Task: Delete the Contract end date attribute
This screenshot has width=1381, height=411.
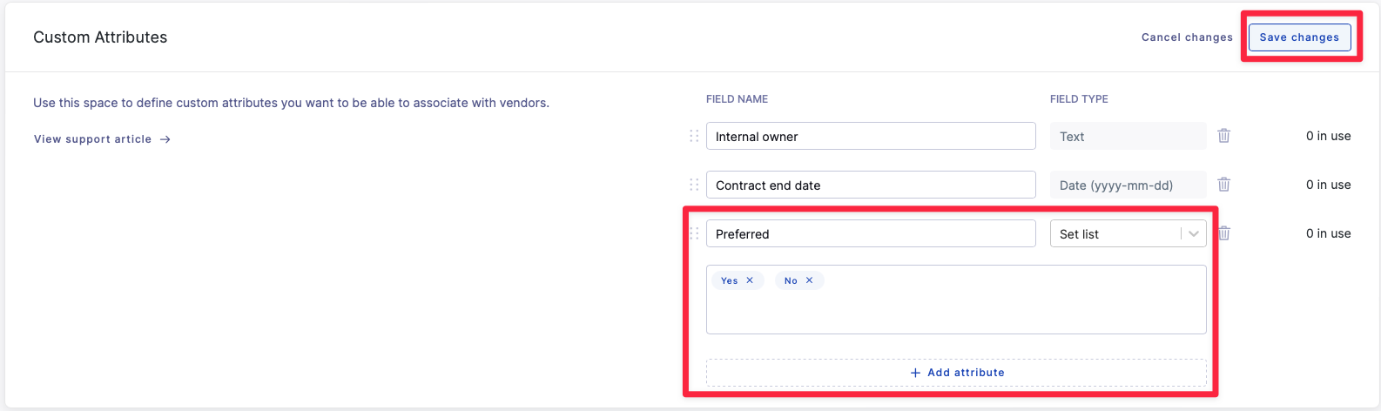Action: pos(1223,185)
